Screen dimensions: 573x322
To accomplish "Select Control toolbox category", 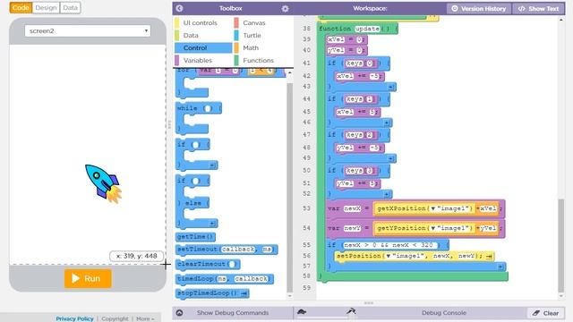I will 203,47.
